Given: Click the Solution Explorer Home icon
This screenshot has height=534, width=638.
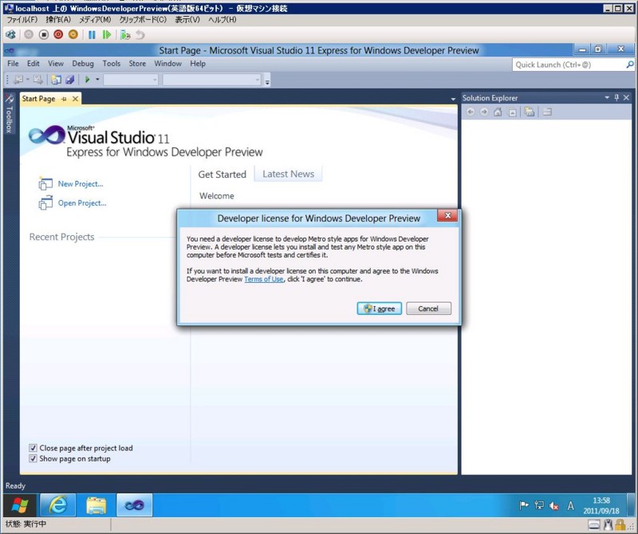Looking at the screenshot, I should pyautogui.click(x=498, y=112).
